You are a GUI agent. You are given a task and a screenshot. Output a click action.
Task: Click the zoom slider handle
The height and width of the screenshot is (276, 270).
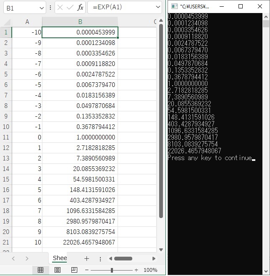pos(112,270)
